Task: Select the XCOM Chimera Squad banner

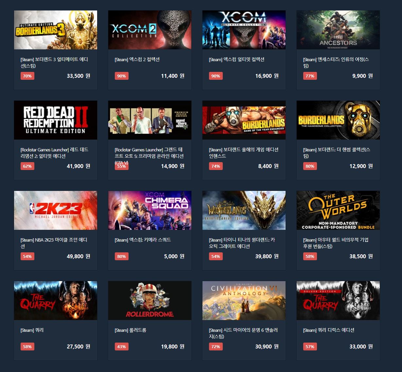Action: (x=150, y=211)
